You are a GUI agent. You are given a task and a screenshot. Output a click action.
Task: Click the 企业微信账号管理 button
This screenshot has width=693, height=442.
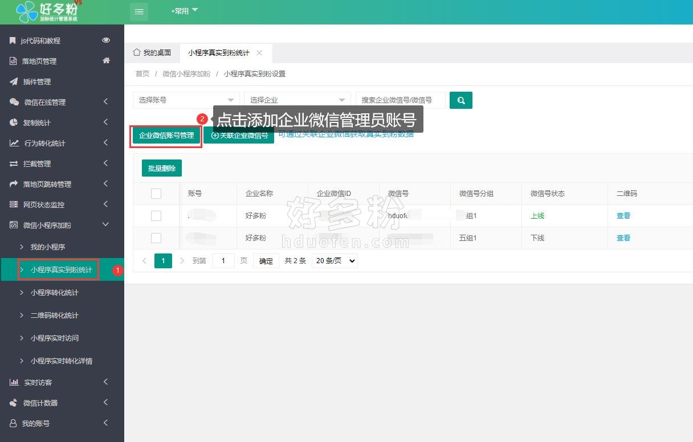[x=166, y=136]
